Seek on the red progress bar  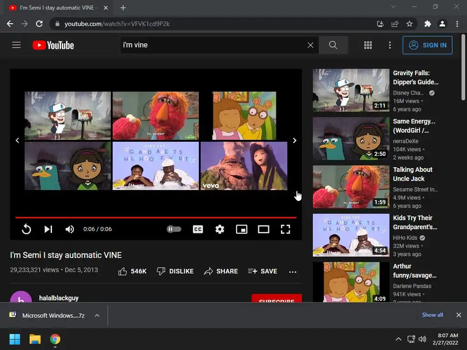[156, 217]
